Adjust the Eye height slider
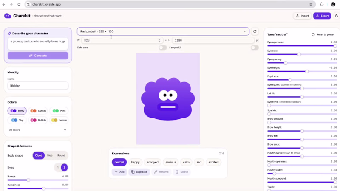The width and height of the screenshot is (340, 191). click(x=302, y=71)
